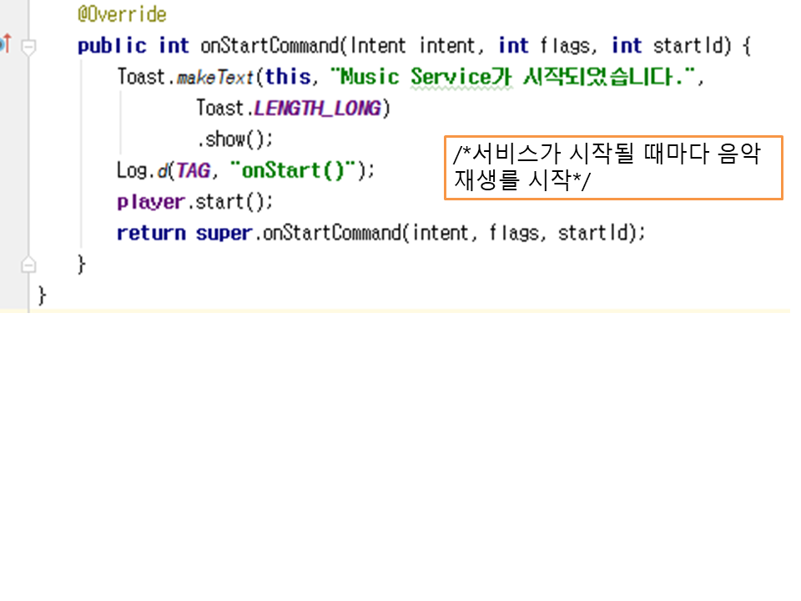Click the return keyword
This screenshot has width=801, height=601.
[151, 233]
